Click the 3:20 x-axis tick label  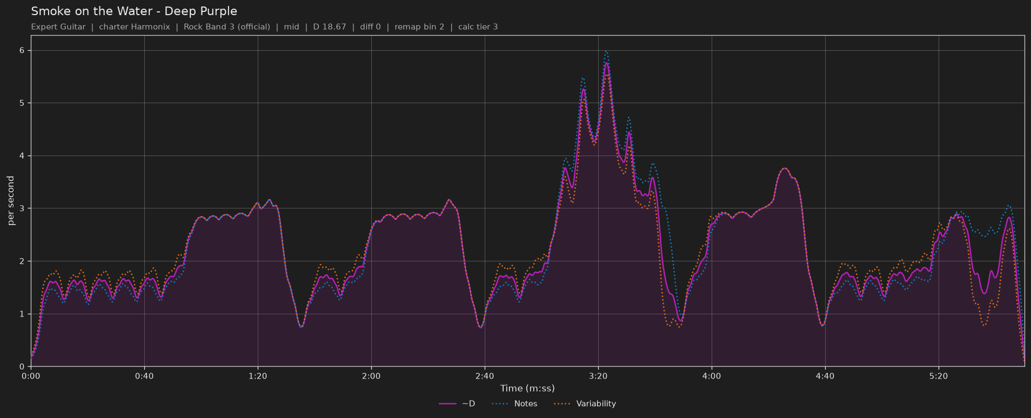pos(598,376)
